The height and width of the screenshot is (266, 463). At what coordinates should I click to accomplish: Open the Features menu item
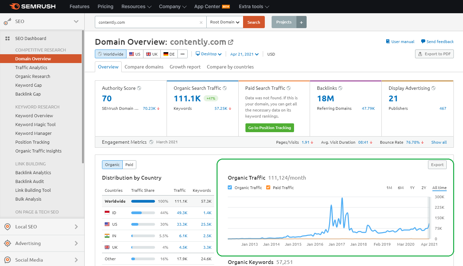click(80, 6)
